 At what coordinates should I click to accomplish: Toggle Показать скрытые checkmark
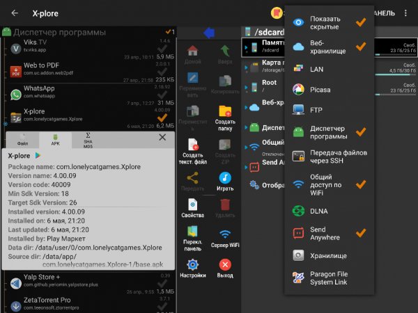pos(361,22)
